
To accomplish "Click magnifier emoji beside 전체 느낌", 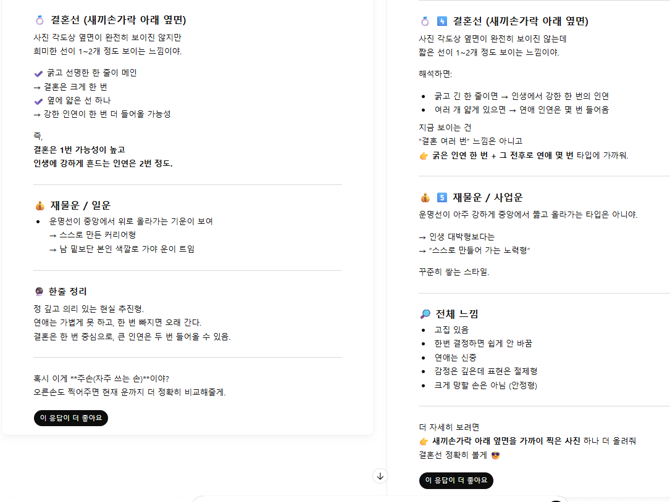I will [x=425, y=314].
